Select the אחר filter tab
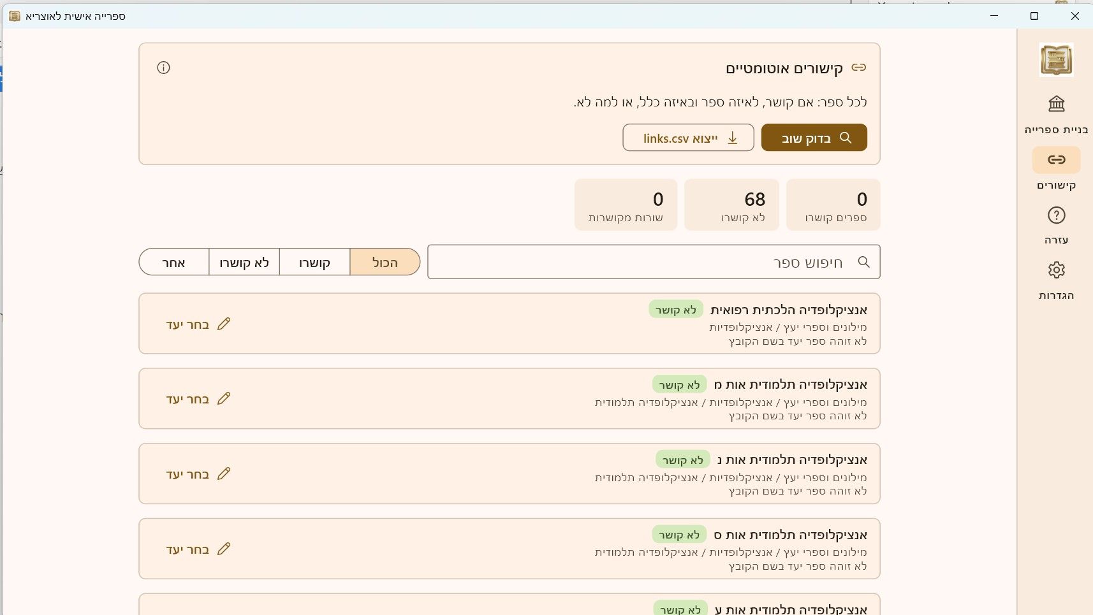This screenshot has width=1093, height=615. click(173, 262)
